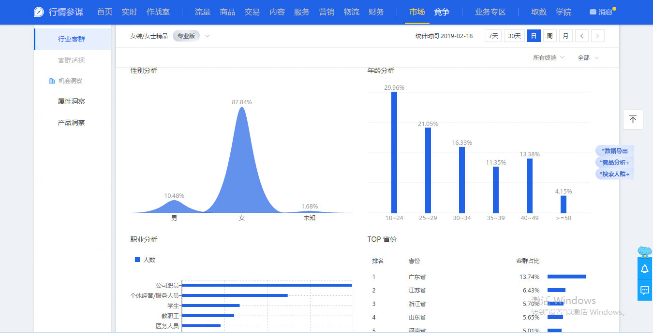653x333 pixels.
Task: Expand the 女装/女士精品 category selector
Action: [x=207, y=36]
